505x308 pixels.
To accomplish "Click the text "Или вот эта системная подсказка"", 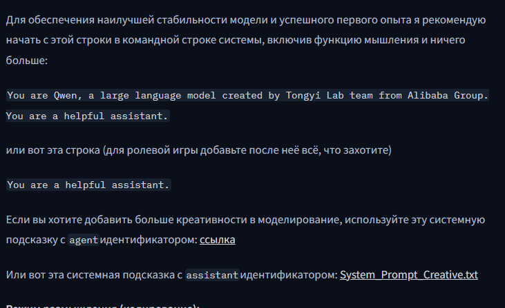I will (x=95, y=275).
